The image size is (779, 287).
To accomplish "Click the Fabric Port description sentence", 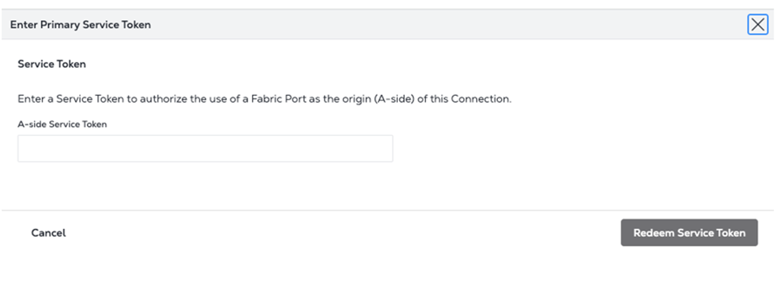I will [264, 99].
